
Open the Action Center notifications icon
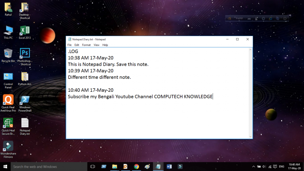tap(275, 167)
